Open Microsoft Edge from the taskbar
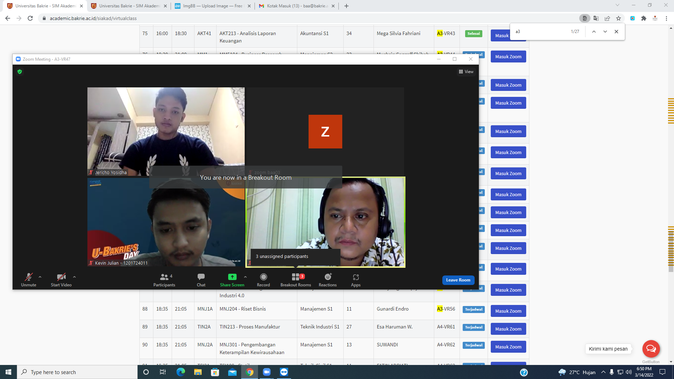 click(180, 372)
